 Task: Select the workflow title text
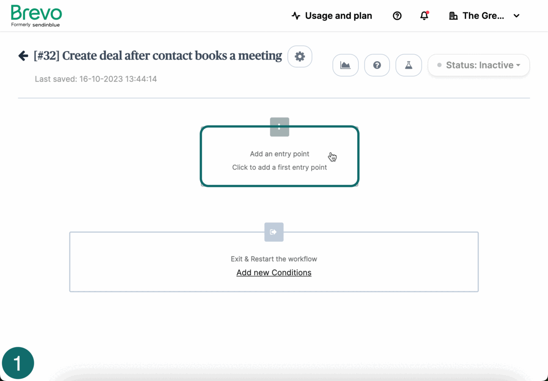click(x=158, y=56)
